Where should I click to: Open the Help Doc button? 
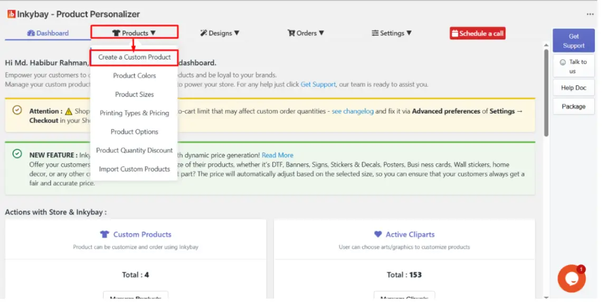point(573,88)
